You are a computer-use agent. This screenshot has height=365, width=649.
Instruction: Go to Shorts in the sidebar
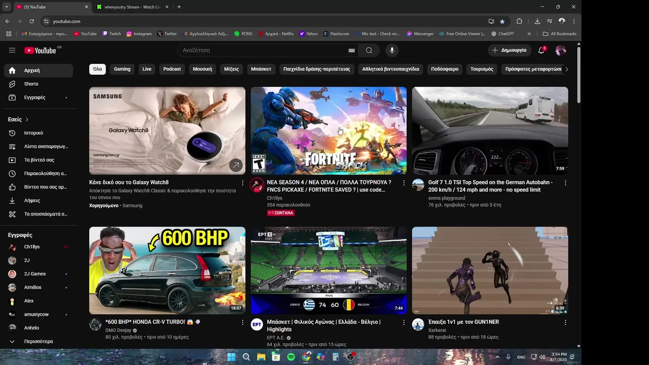[39, 84]
